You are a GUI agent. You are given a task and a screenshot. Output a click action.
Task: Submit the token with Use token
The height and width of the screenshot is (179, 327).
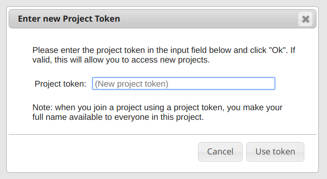coord(275,152)
